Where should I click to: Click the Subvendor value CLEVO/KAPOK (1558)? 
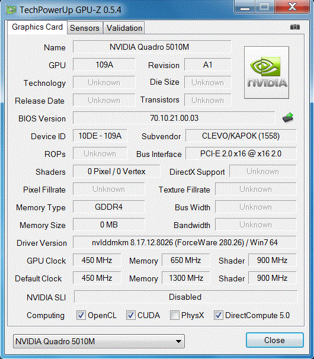coord(241,136)
